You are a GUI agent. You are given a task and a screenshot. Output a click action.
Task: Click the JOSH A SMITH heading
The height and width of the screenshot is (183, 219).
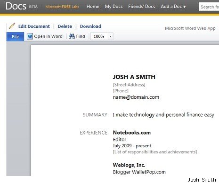tap(134, 77)
